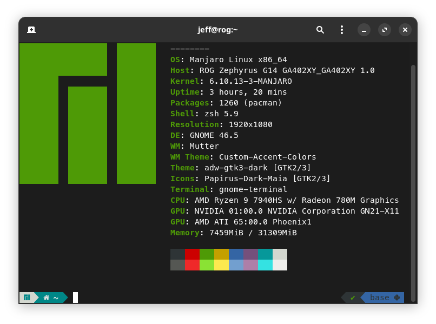Minimize the jeff@rog terminal window
The image size is (436, 324).
tap(364, 30)
